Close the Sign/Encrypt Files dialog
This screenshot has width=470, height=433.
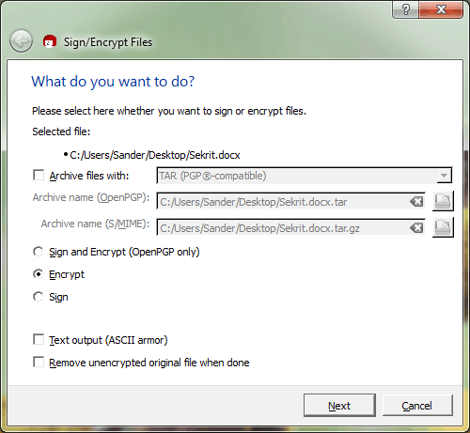441,9
